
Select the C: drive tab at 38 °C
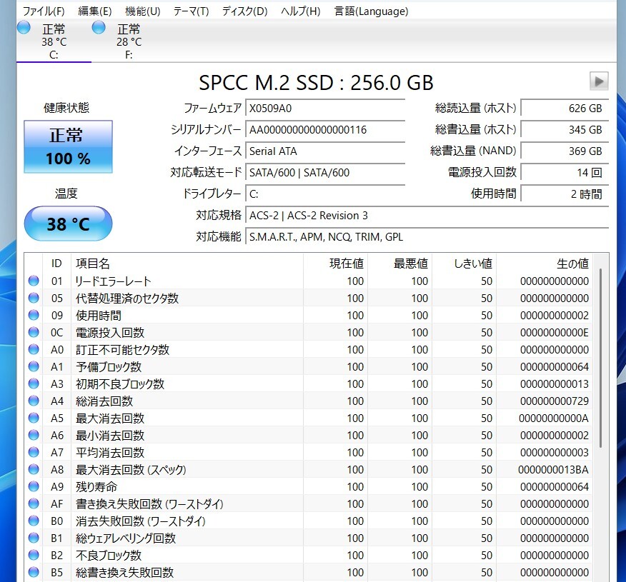54,41
